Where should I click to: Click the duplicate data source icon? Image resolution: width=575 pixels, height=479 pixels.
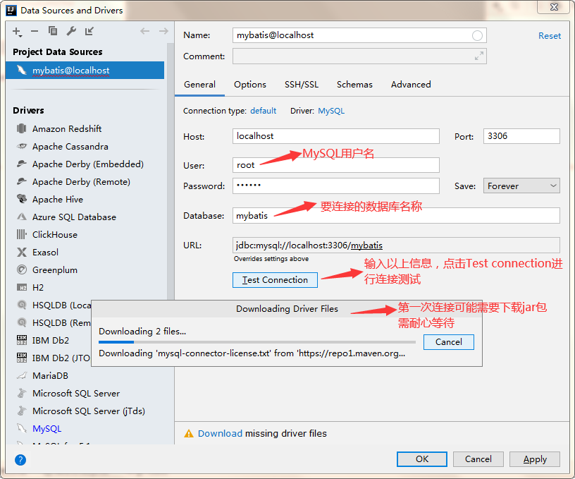pos(54,31)
